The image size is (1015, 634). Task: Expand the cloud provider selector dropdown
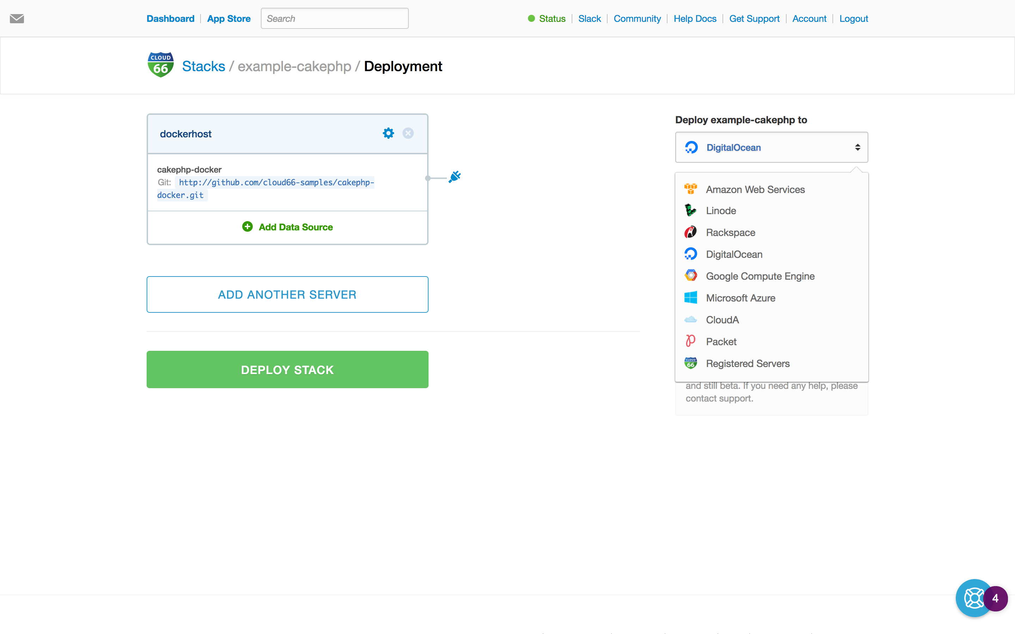(x=771, y=147)
